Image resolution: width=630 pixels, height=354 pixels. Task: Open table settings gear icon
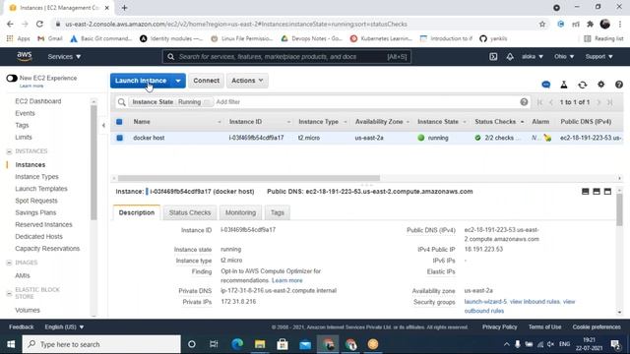tap(600, 85)
